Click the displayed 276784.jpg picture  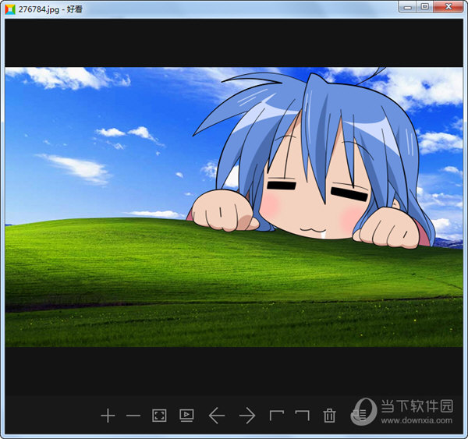tap(234, 207)
